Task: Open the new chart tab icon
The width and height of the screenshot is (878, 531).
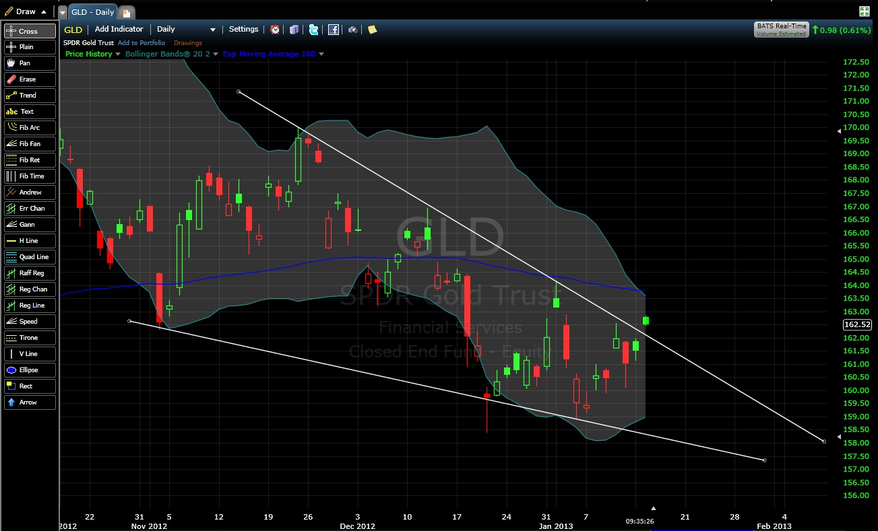Action: click(127, 12)
